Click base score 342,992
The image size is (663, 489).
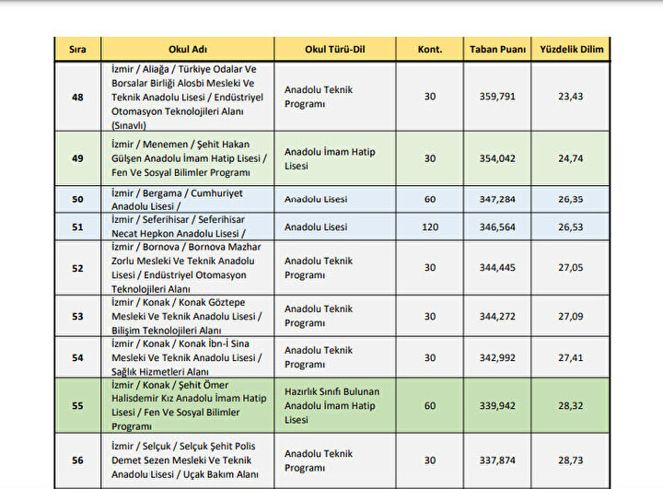click(x=497, y=358)
